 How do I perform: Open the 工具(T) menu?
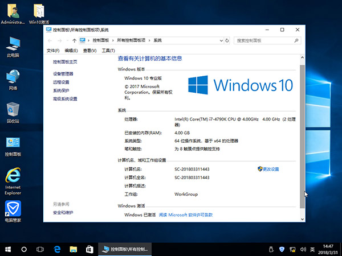(108, 51)
